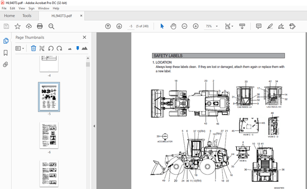Open the fit page scrolling options icon

tap(227, 26)
